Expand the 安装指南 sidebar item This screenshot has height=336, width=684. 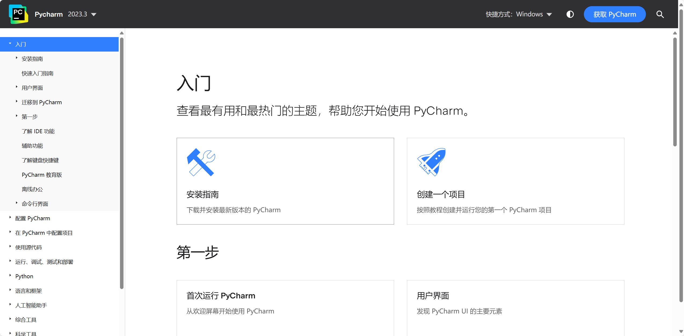(17, 58)
